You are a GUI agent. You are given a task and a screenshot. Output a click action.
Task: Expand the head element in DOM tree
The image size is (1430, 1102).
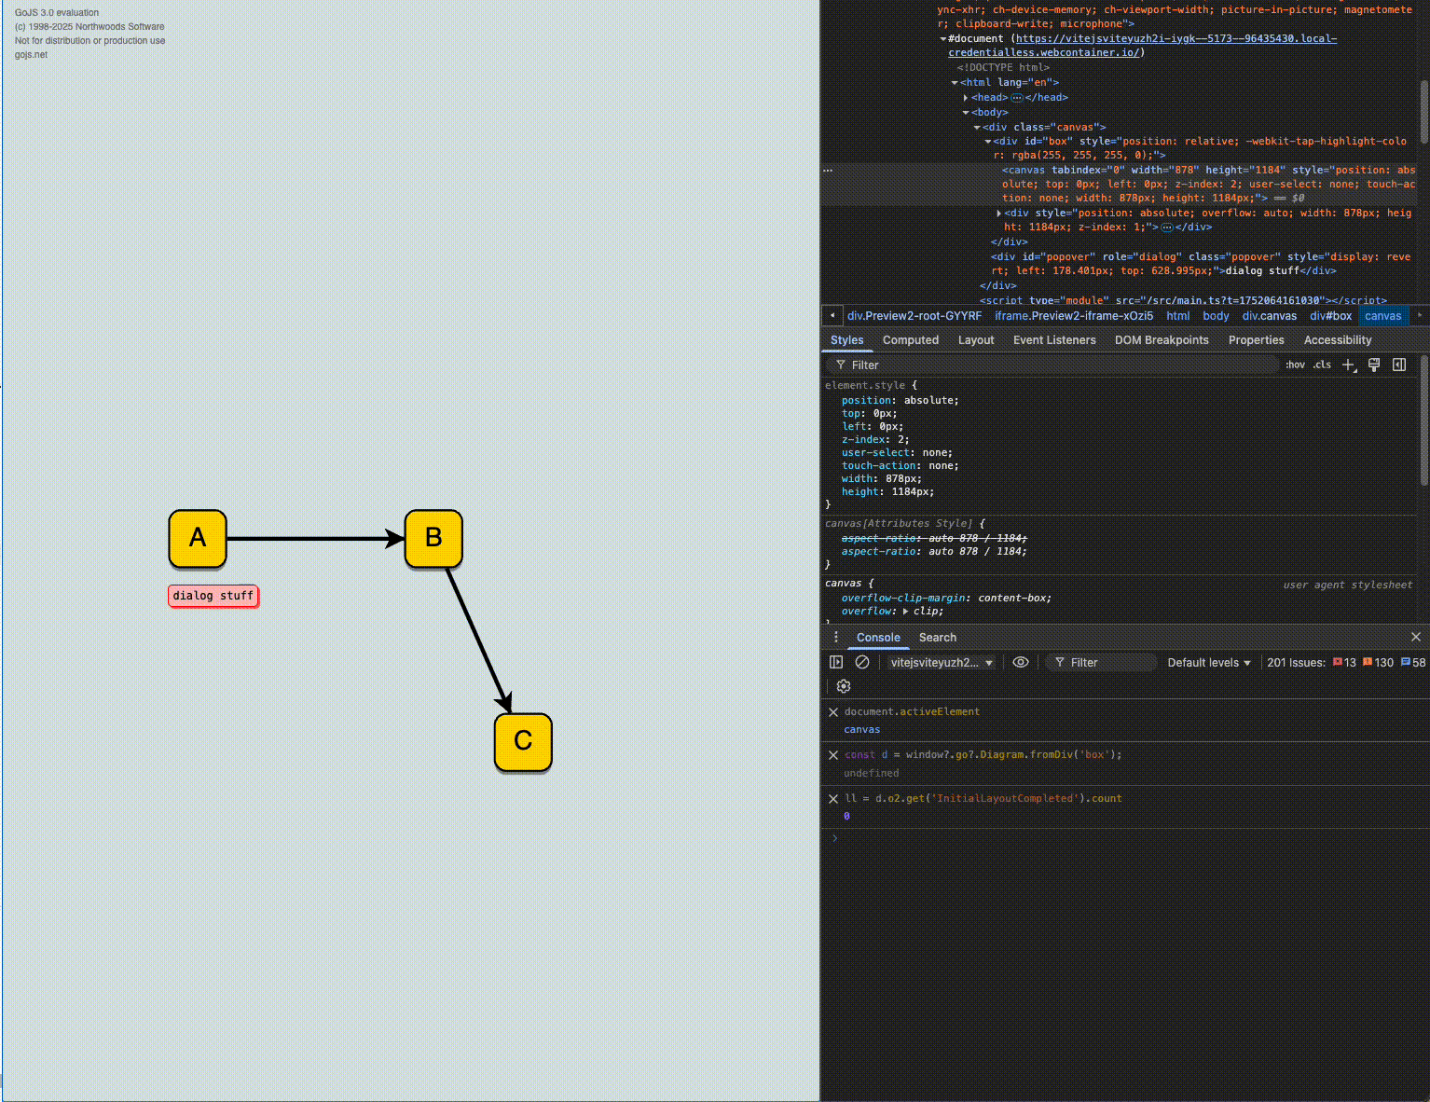(966, 98)
